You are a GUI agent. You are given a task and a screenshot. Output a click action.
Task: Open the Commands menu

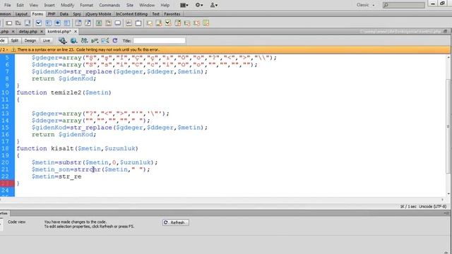point(109,5)
